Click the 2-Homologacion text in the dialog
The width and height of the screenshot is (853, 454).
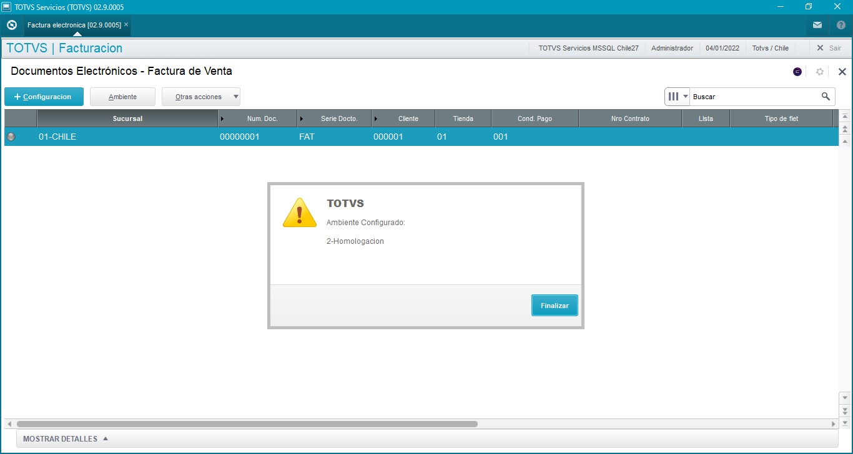355,241
